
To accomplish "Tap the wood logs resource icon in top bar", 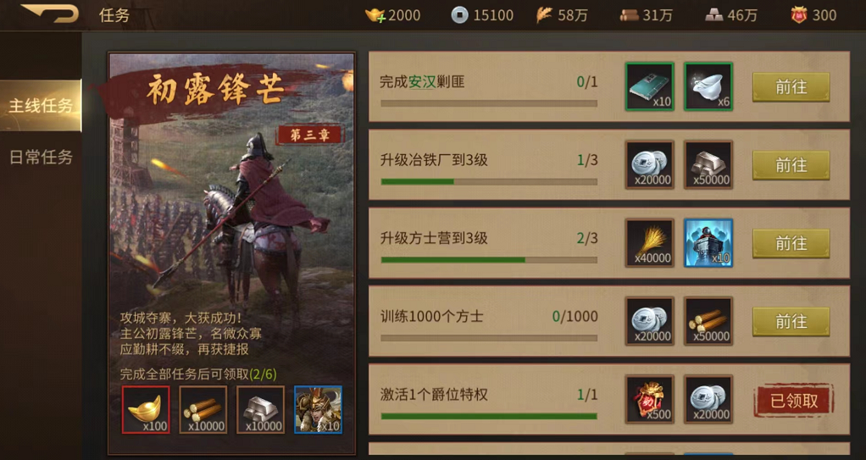I will (629, 15).
